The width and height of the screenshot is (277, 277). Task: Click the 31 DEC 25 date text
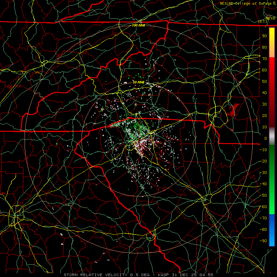(184, 275)
